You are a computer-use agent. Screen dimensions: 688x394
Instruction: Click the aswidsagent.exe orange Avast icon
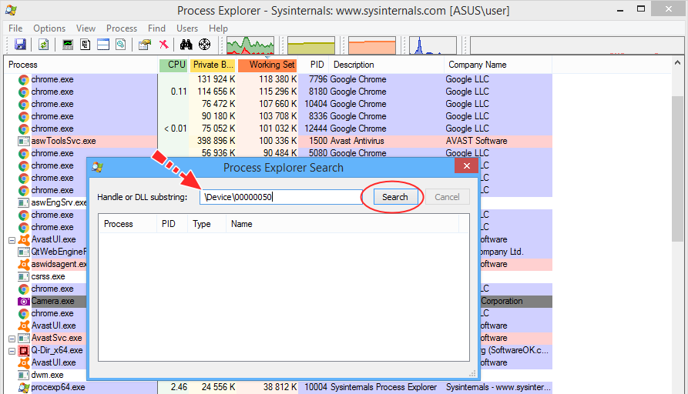(x=24, y=264)
